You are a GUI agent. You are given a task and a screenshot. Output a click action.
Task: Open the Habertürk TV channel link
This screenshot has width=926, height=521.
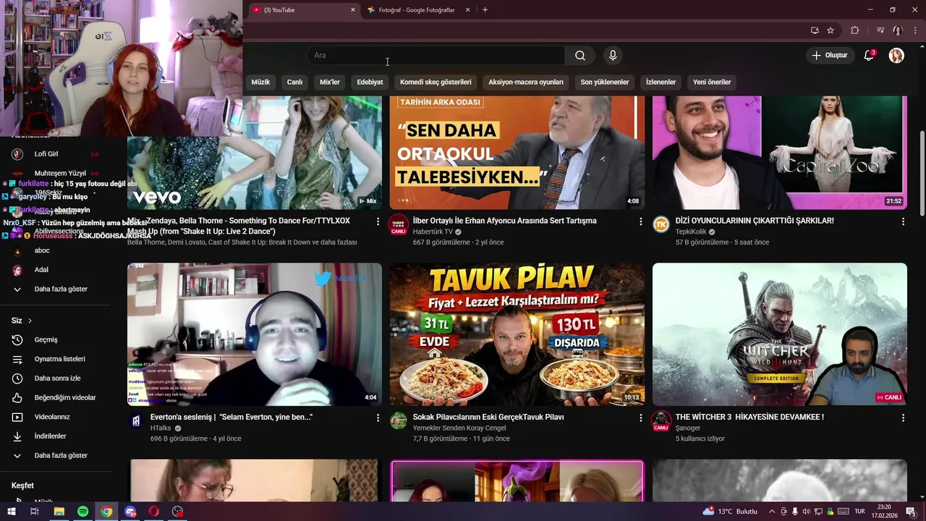433,232
